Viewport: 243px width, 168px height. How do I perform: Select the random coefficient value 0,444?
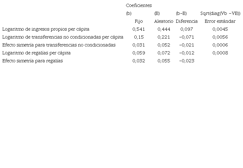(164, 29)
